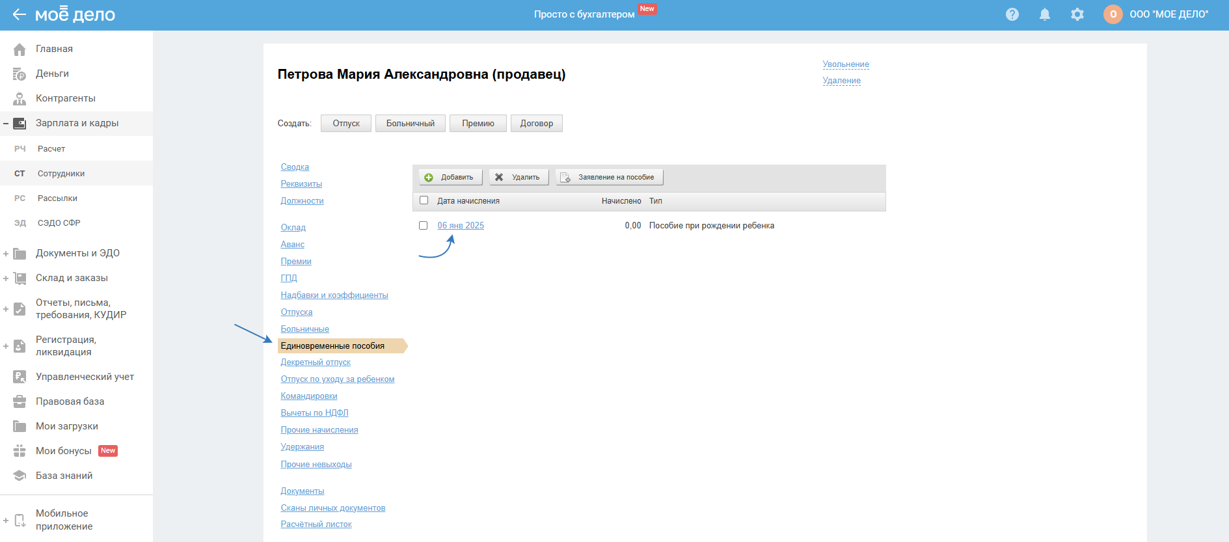Click the Заявление на пособие button
1229x542 pixels.
click(x=609, y=177)
